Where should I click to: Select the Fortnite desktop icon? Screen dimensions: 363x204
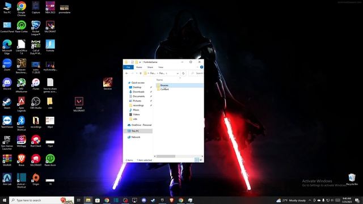point(50,45)
